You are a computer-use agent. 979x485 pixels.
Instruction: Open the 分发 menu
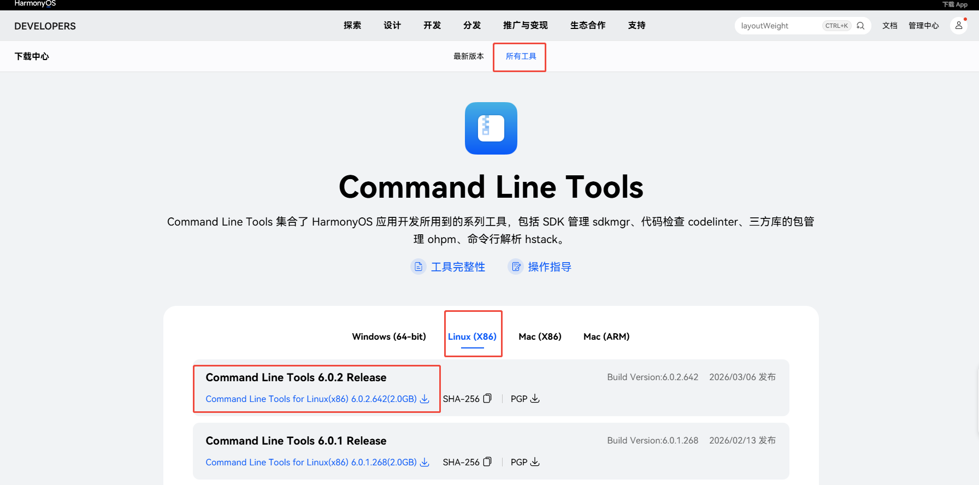click(472, 25)
